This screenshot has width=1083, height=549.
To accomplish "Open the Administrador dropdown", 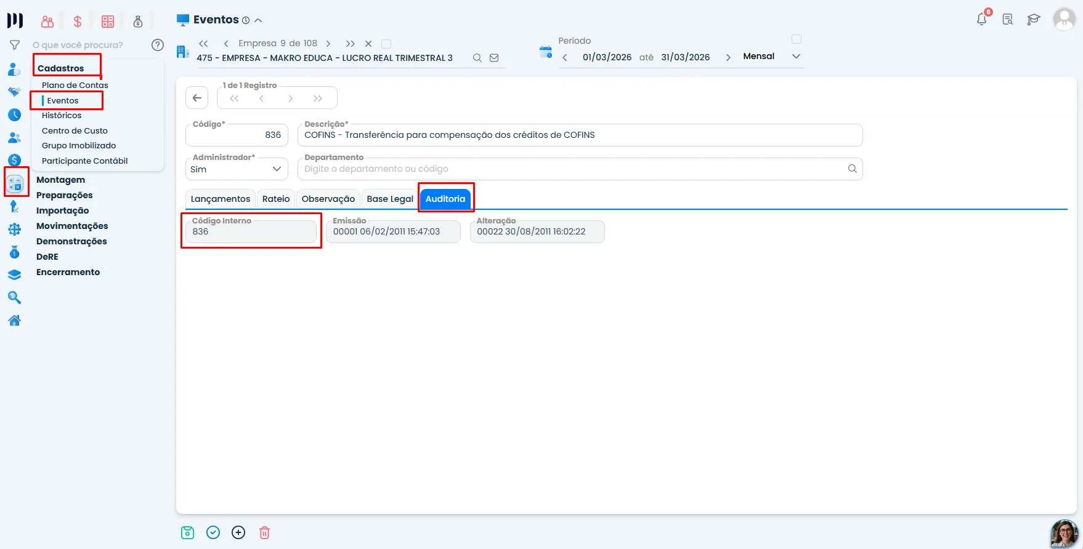I will [237, 169].
